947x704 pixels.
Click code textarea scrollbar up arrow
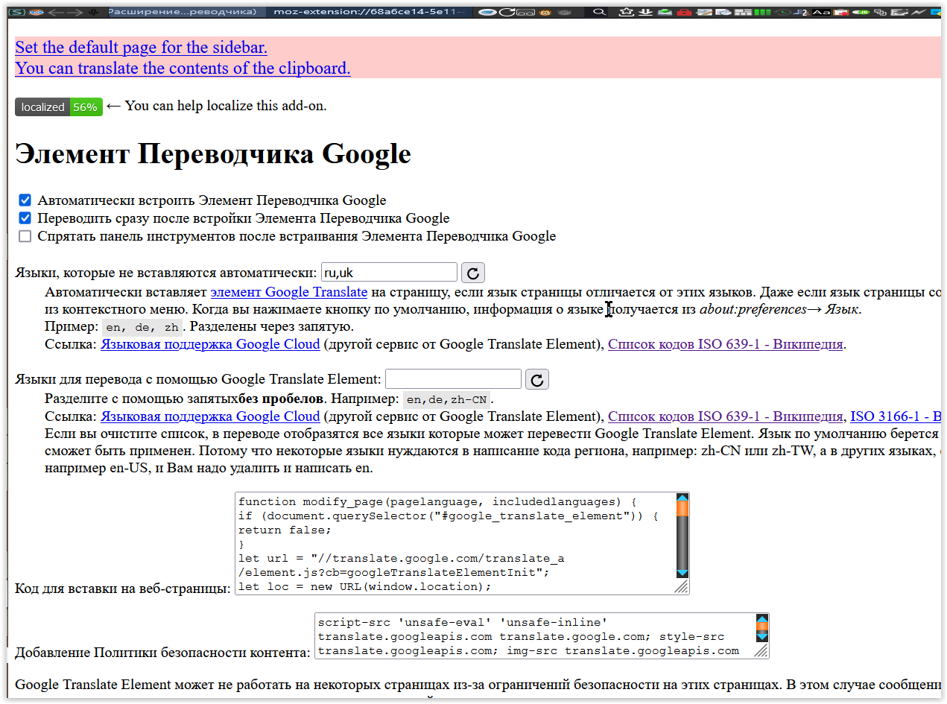682,498
